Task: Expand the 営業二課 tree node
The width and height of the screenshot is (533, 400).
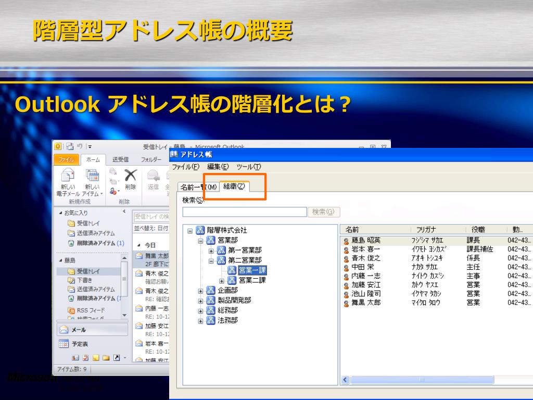Action: (222, 281)
